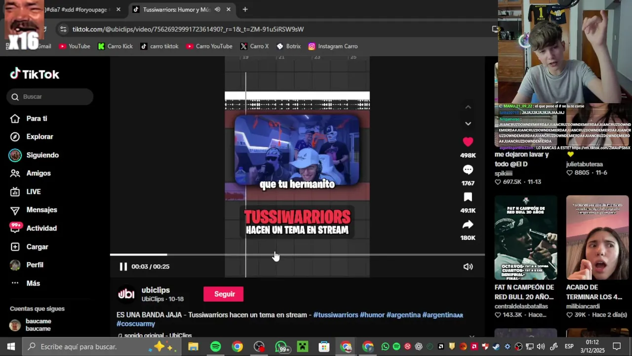Image resolution: width=632 pixels, height=356 pixels.
Task: Mute the video with the speaker icon
Action: (x=468, y=267)
